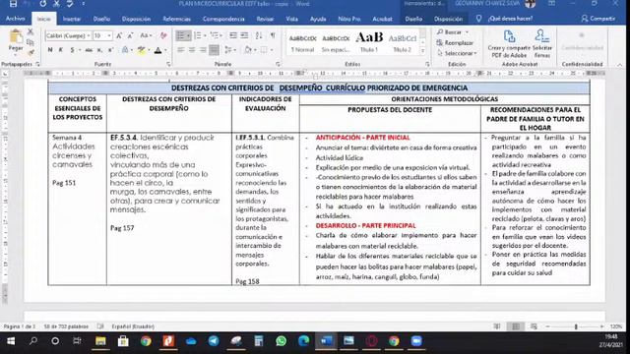Sort the selection alphabetically

[x=259, y=35]
